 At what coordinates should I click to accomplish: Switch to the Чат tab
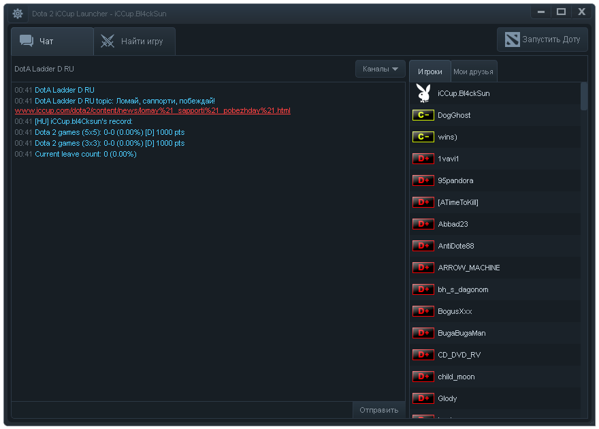coord(52,42)
